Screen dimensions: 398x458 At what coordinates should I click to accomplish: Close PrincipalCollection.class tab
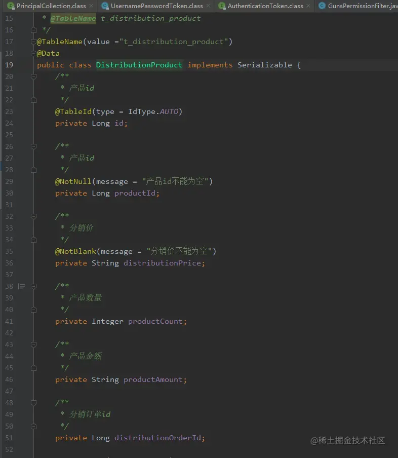(91, 6)
